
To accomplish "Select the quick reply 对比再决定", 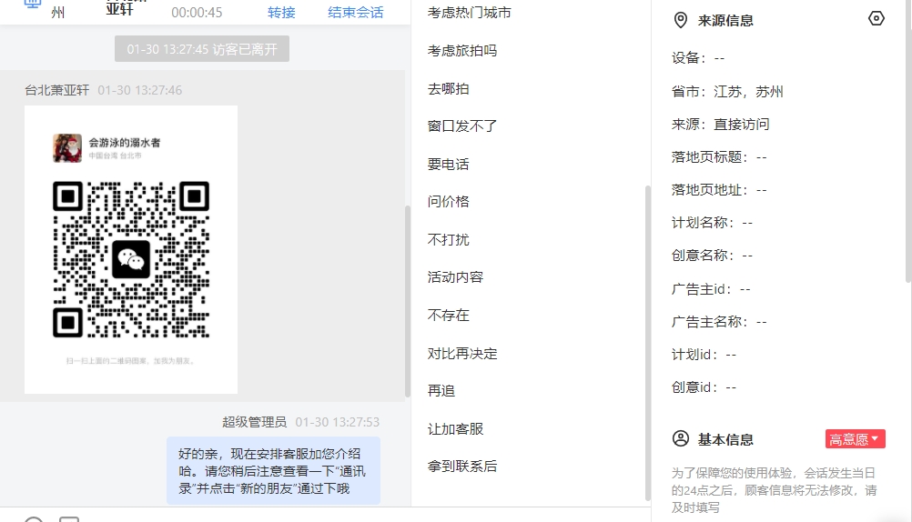I will click(x=461, y=354).
